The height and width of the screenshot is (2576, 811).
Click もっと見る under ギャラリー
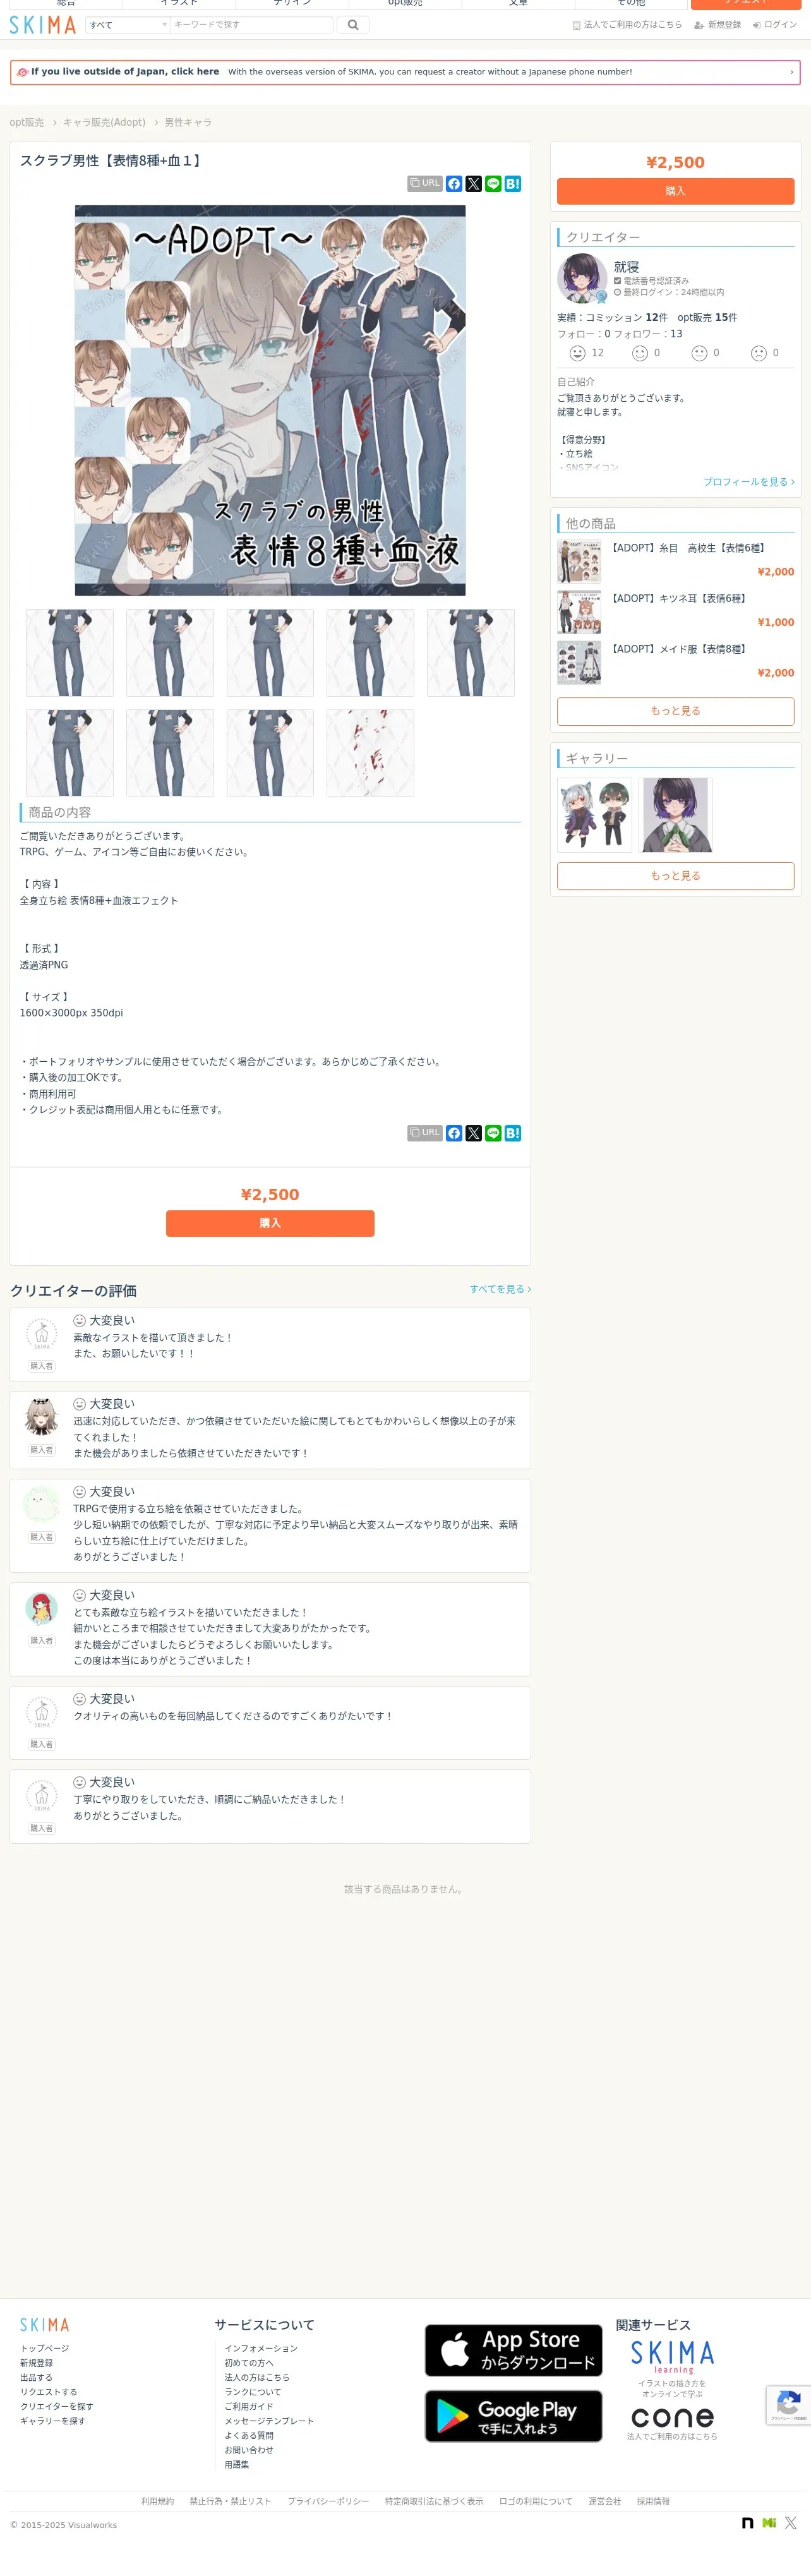(676, 876)
